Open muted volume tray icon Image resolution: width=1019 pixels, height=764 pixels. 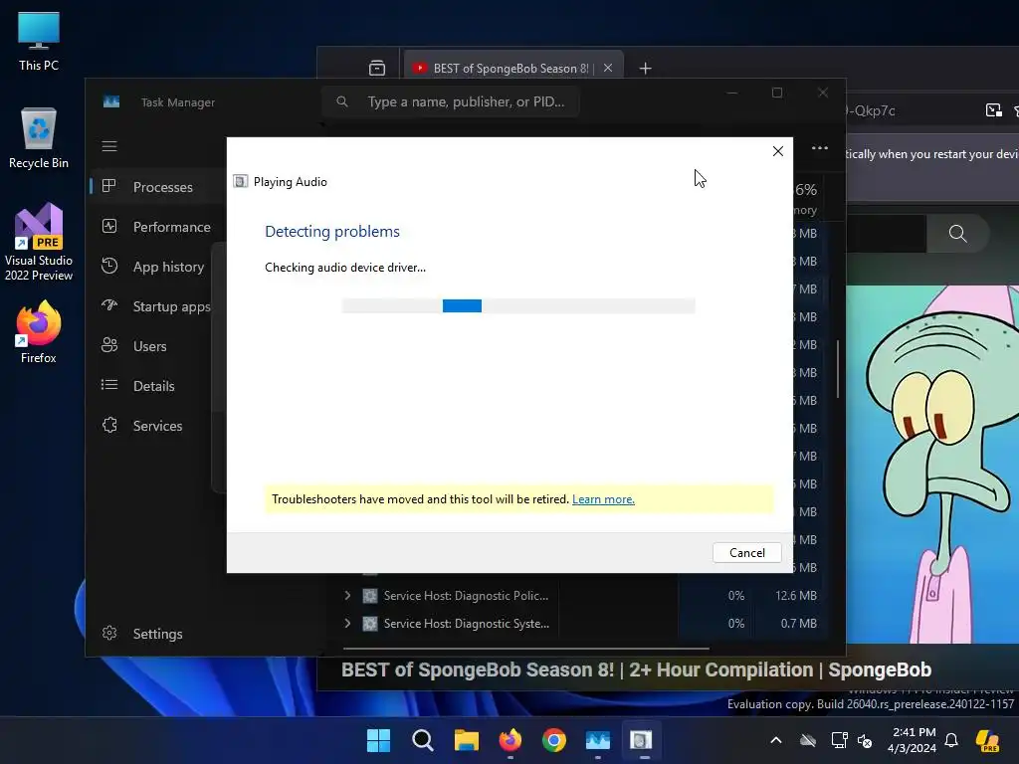click(865, 740)
